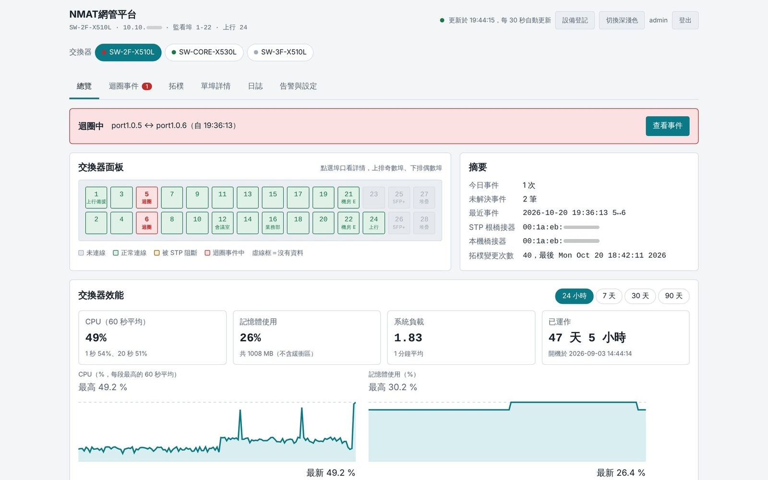Open 設備登記

(575, 20)
